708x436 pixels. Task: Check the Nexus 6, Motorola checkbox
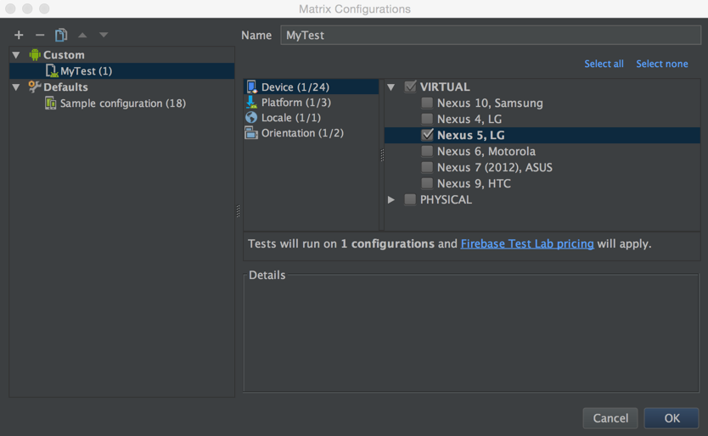[427, 151]
